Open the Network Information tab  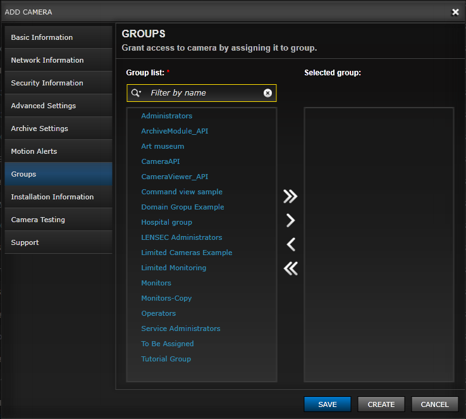(x=59, y=60)
